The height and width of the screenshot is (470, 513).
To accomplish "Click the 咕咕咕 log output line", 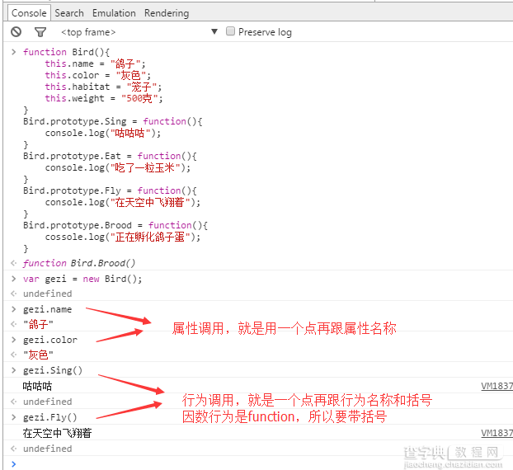I will tap(37, 386).
